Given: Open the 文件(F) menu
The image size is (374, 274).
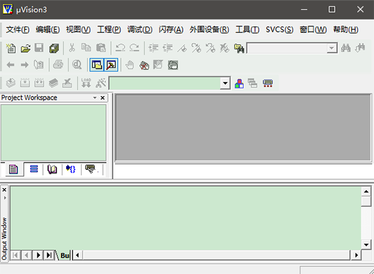Looking at the screenshot, I should pyautogui.click(x=17, y=29).
